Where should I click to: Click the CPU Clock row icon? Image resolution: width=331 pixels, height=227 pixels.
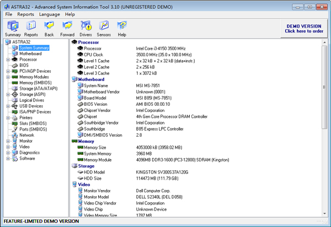coord(80,55)
